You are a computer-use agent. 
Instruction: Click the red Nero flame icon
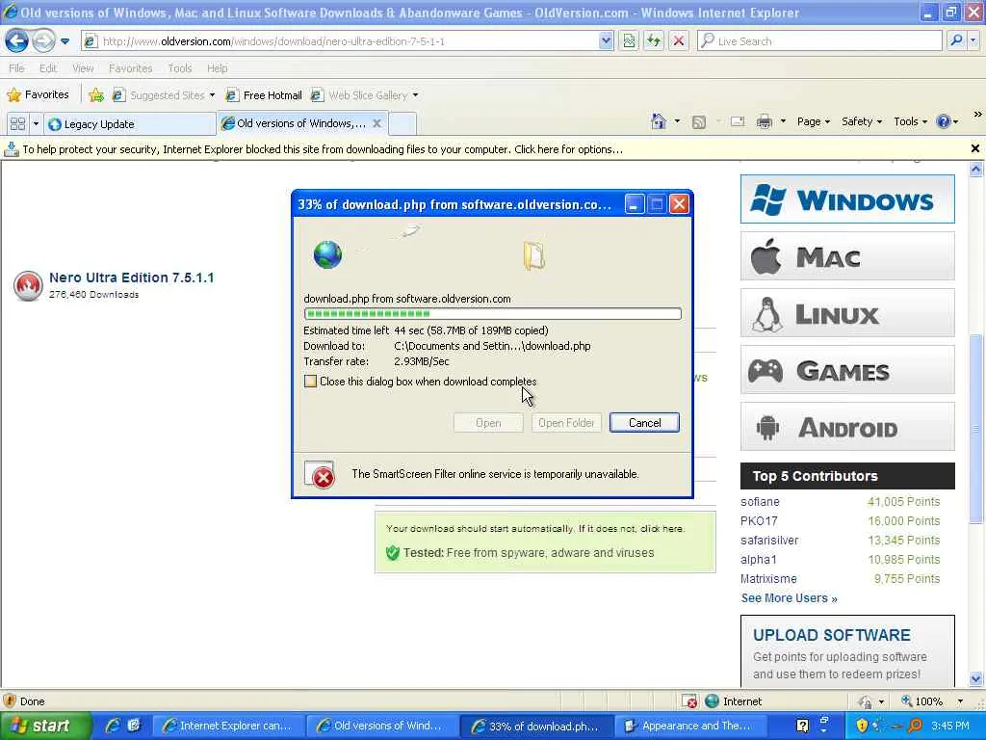click(x=28, y=285)
